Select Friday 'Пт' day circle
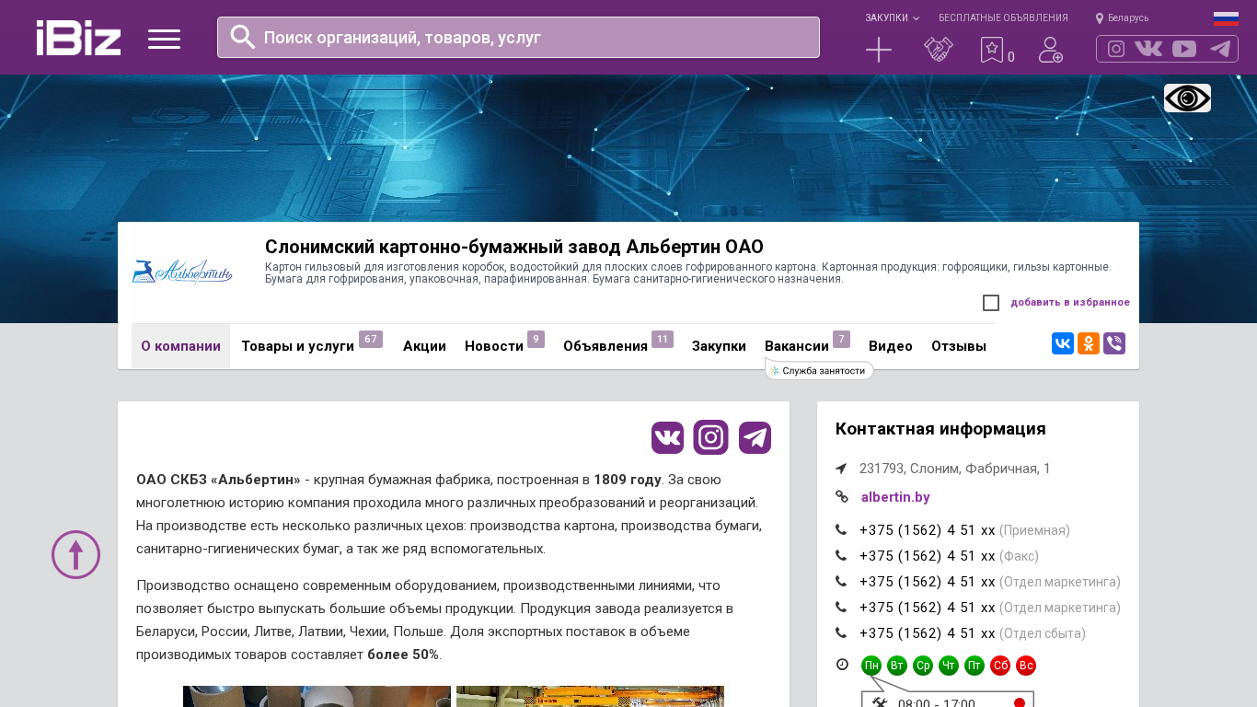This screenshot has width=1257, height=707. click(974, 666)
